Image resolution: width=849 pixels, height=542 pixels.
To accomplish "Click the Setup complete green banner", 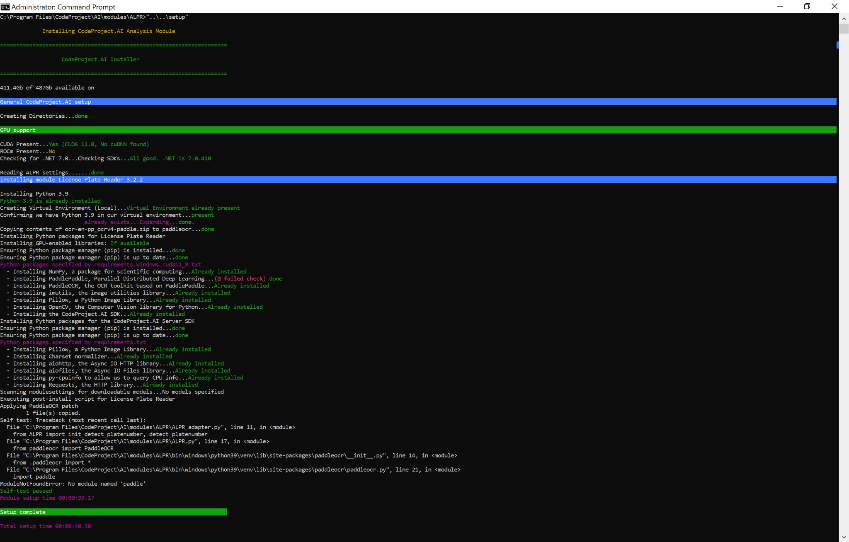I will 23,512.
